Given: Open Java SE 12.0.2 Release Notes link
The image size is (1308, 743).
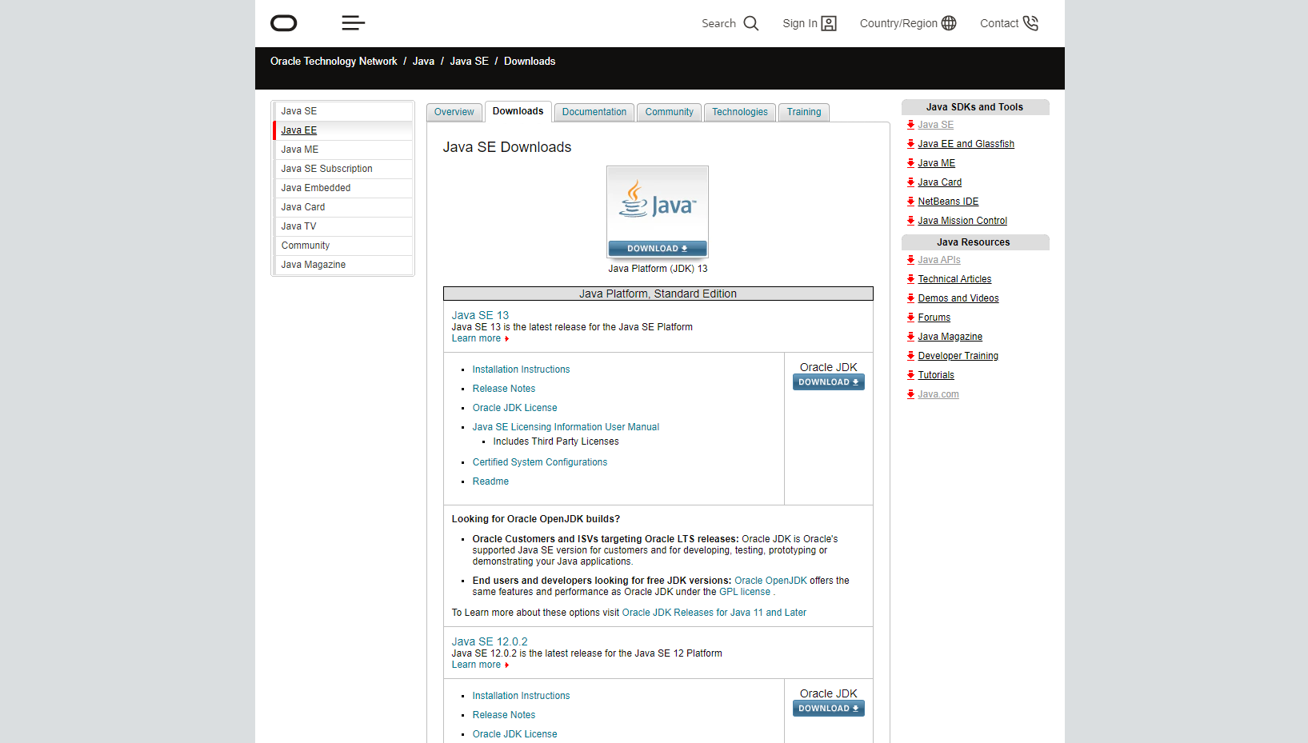Looking at the screenshot, I should [504, 715].
